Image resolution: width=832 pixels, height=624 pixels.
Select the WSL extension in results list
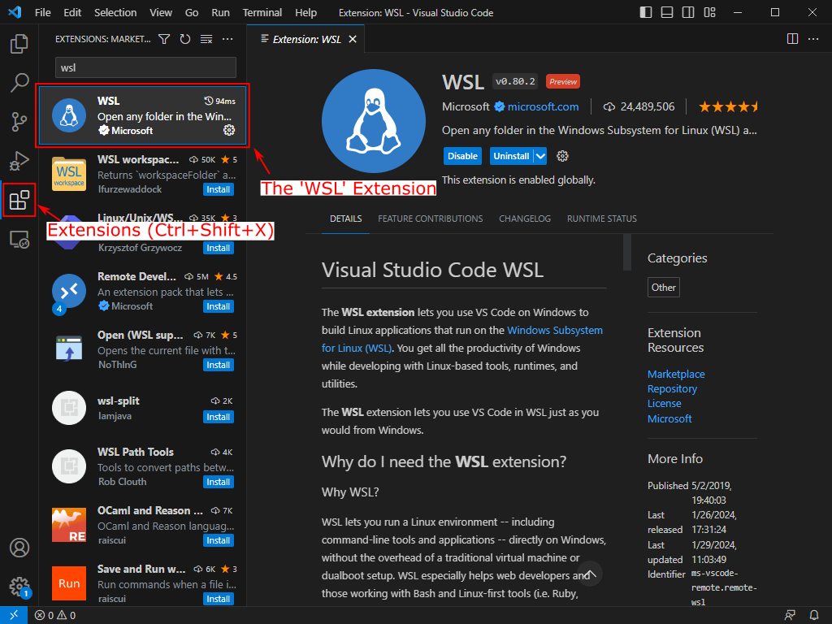coord(143,115)
